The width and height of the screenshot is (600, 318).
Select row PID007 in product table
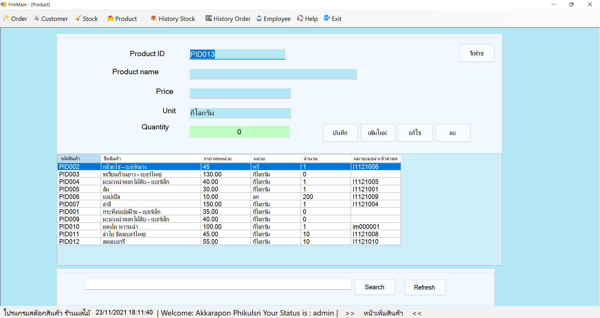pyautogui.click(x=229, y=204)
